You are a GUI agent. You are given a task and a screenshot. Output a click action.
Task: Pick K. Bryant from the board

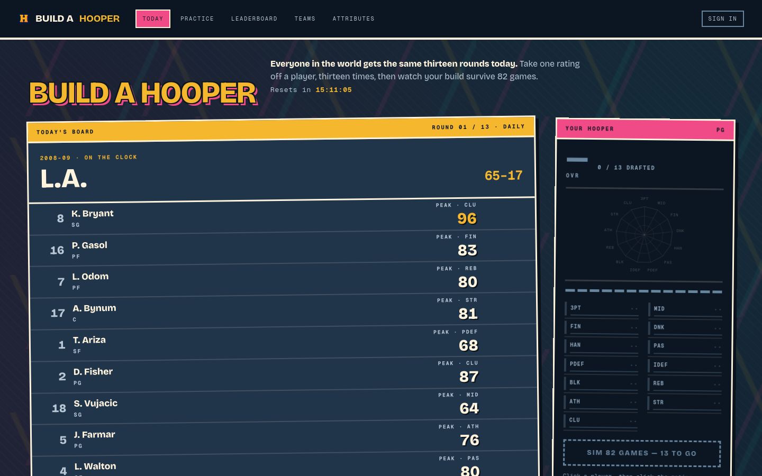pyautogui.click(x=282, y=217)
